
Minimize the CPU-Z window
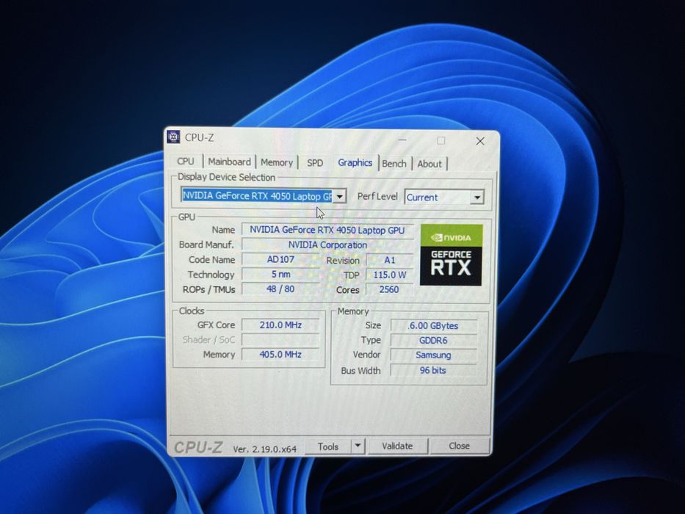click(402, 140)
